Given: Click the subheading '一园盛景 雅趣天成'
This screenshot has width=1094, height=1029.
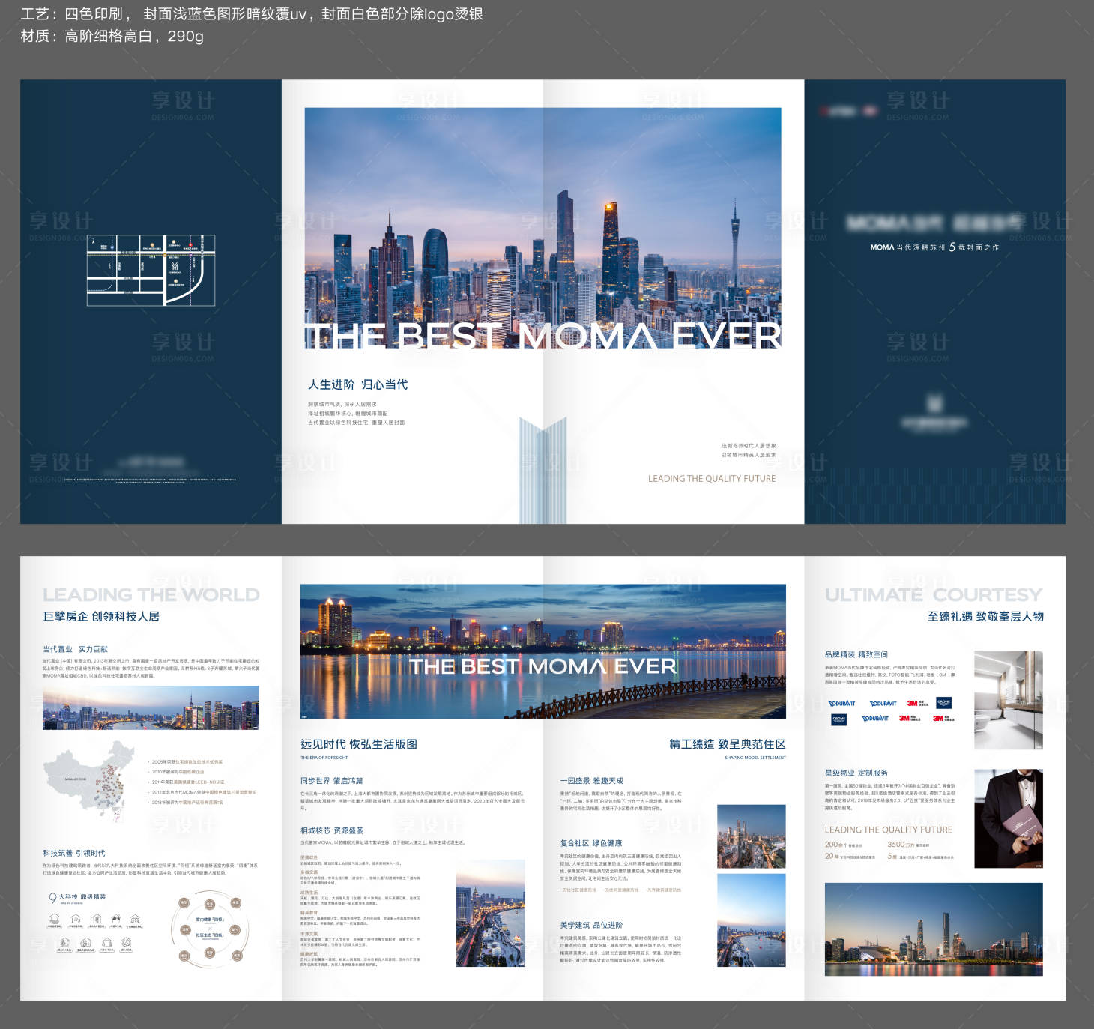Looking at the screenshot, I should point(591,780).
